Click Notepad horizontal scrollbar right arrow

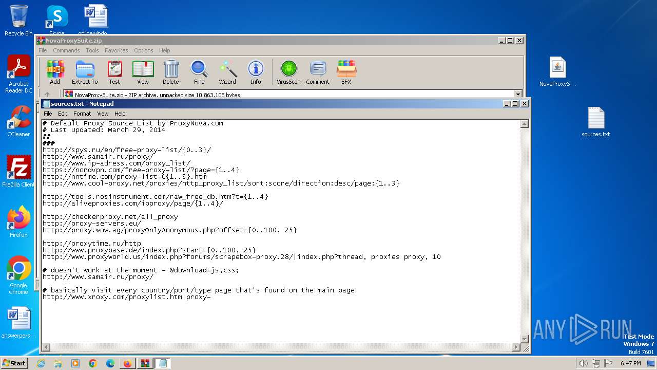[517, 347]
